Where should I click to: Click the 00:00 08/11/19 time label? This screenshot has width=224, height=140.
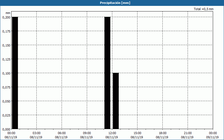coord(11,135)
